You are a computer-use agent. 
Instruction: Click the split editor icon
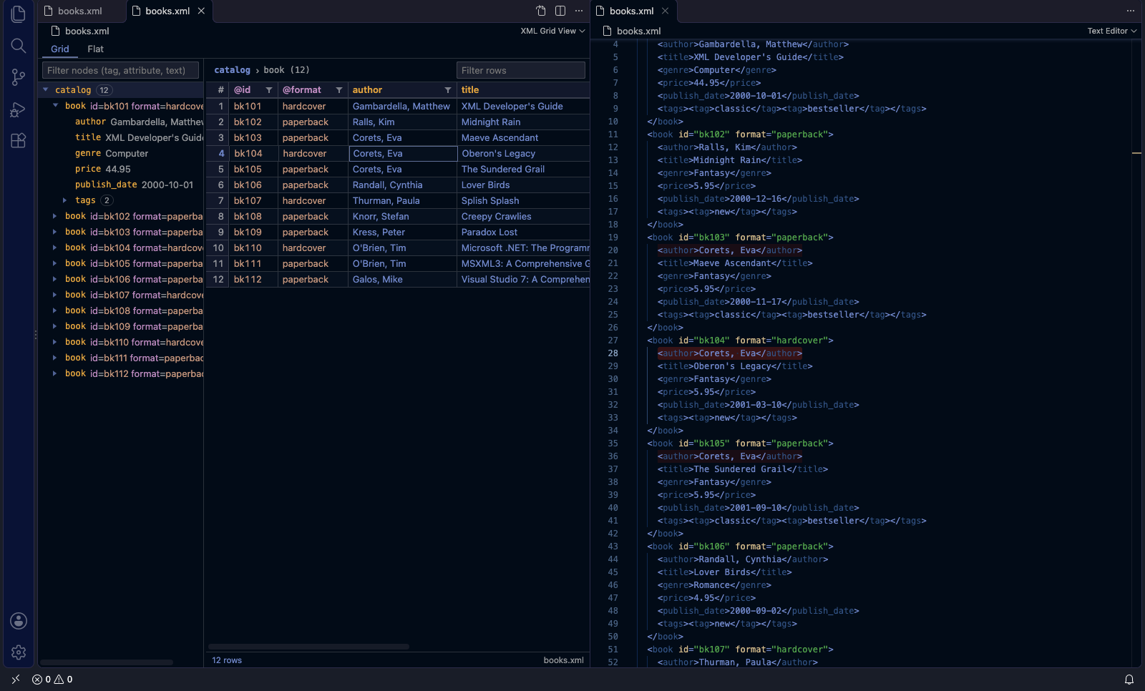pos(560,11)
